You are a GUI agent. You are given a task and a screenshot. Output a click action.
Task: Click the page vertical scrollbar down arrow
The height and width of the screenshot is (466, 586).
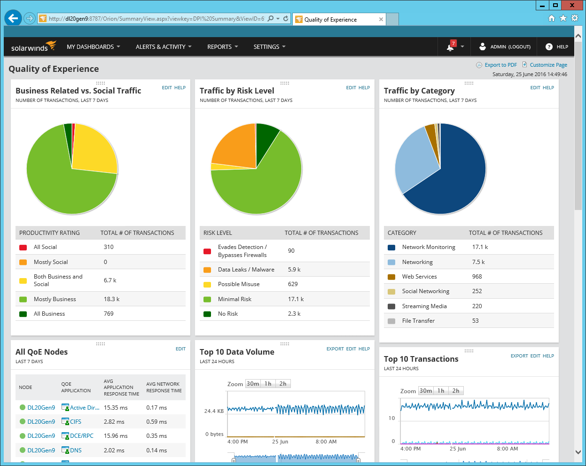pos(578,452)
